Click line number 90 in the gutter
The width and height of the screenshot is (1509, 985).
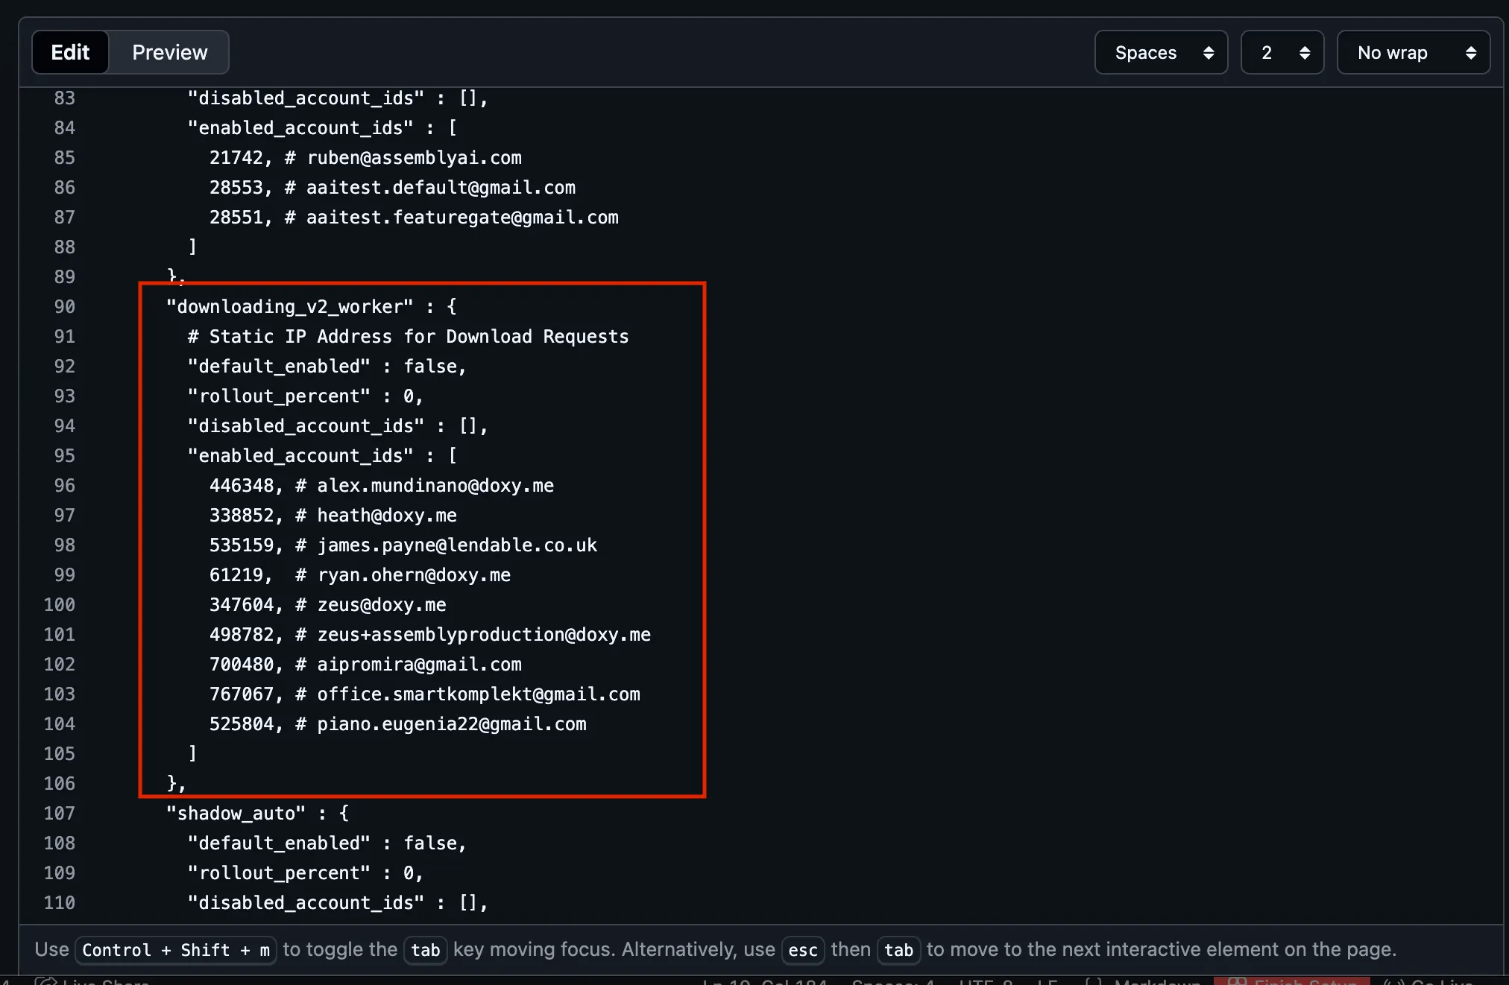click(x=64, y=306)
